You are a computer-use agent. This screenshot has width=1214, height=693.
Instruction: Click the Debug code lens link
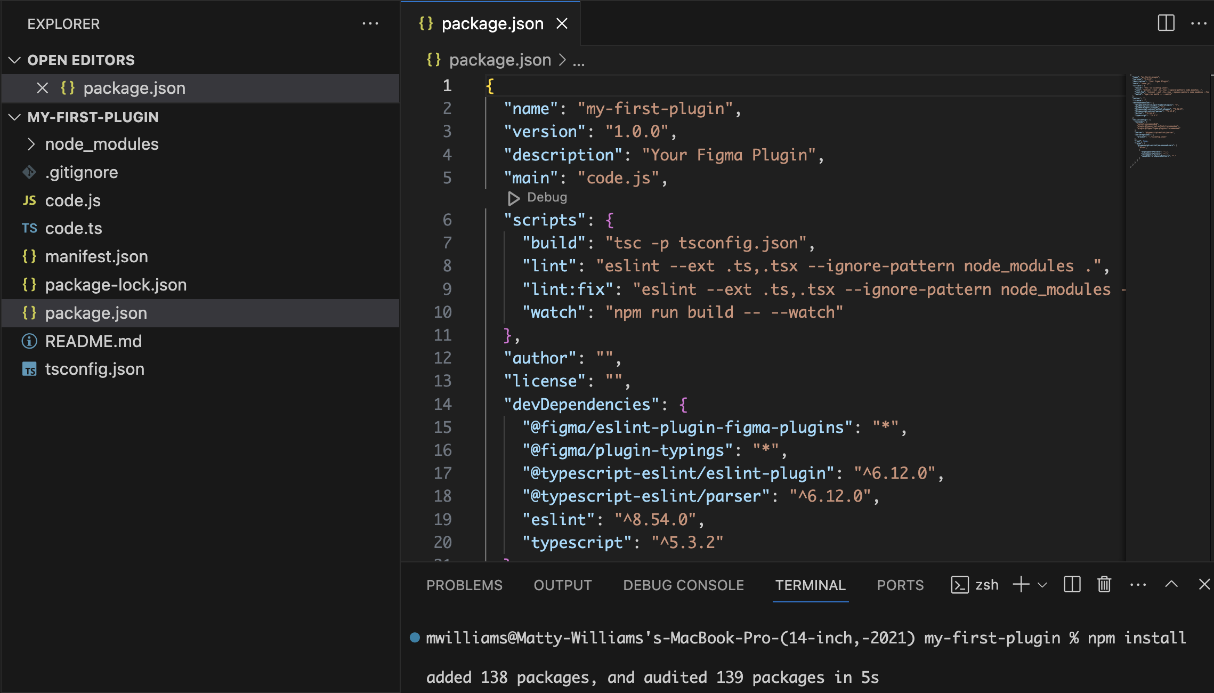[547, 197]
